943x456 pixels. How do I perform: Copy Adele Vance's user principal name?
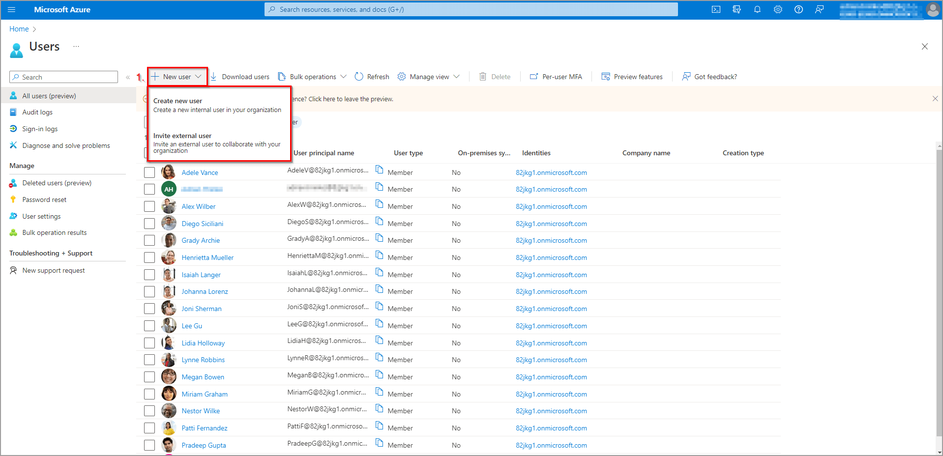click(x=380, y=170)
